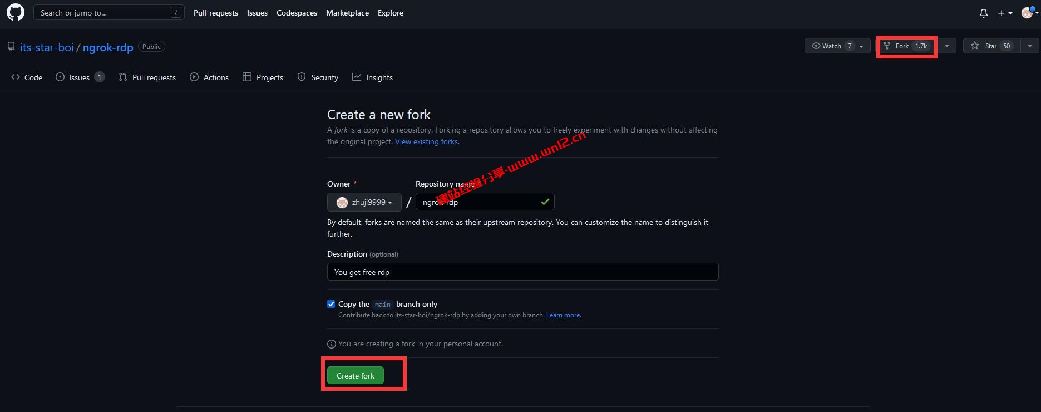
Task: Star the ngrok-rdp repository
Action: [991, 46]
